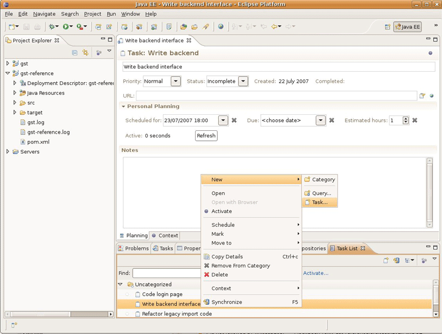
Task: Click the Notes vertical scrollbar
Action: (429, 193)
